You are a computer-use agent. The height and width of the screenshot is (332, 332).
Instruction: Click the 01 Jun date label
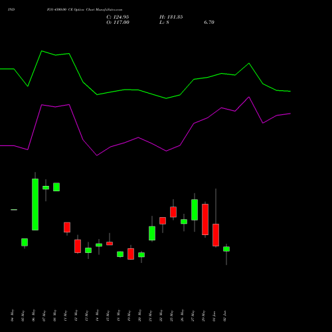tap(214, 315)
